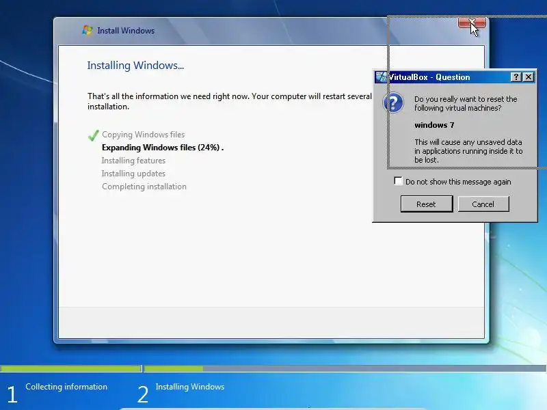Click the 'VirtualBox - Question' title bar text
Viewport: 547px width, 410px height.
point(429,77)
